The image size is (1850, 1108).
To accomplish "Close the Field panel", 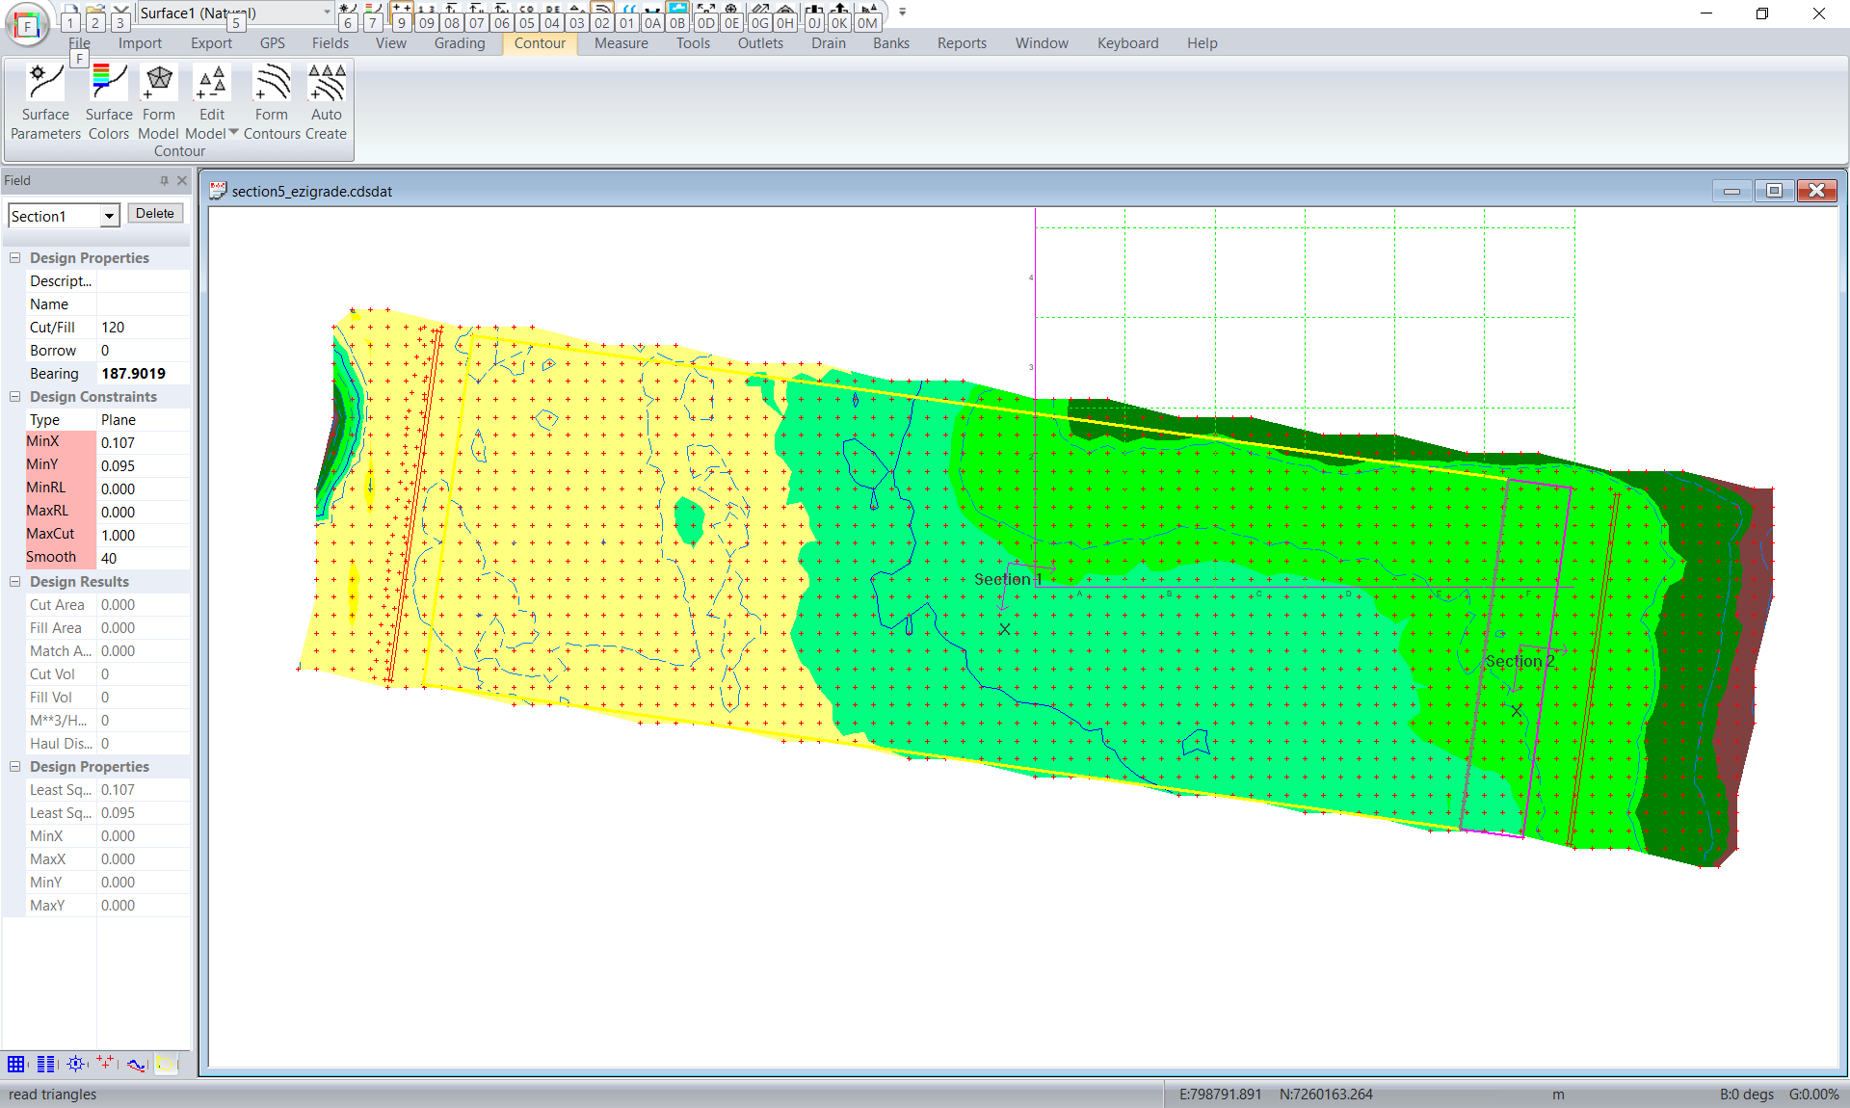I will pos(182,180).
